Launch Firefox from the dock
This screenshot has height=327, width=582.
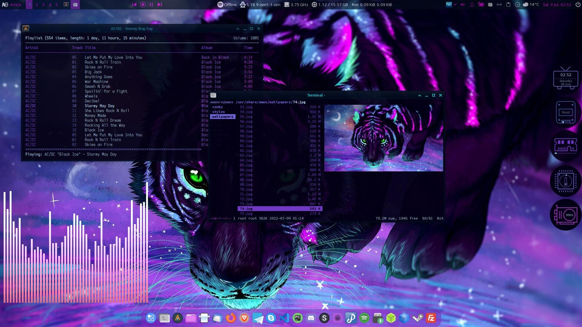[x=231, y=318]
